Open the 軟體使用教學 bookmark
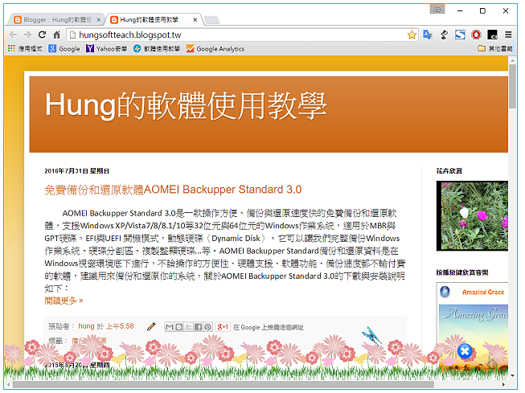The height and width of the screenshot is (393, 525). click(x=157, y=48)
